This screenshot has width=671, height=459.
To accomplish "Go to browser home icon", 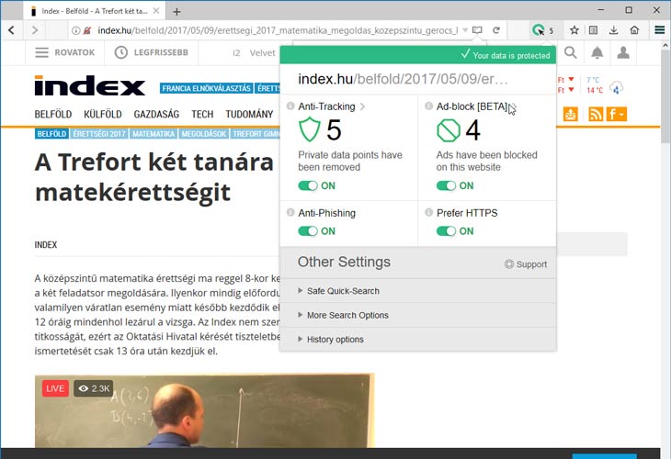I will click(x=634, y=30).
